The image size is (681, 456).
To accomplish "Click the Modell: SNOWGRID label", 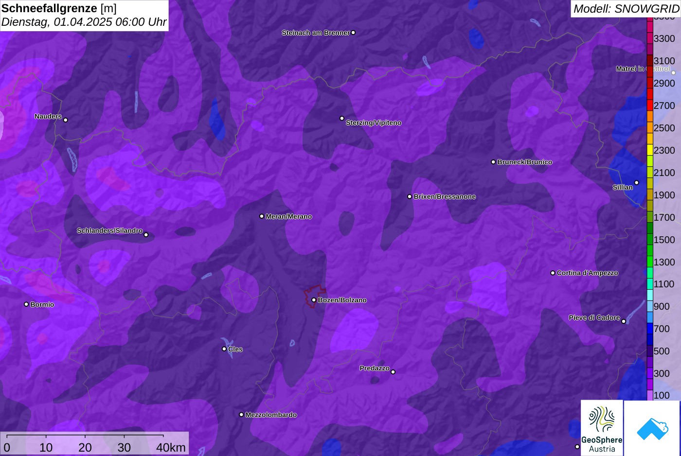I will (627, 9).
